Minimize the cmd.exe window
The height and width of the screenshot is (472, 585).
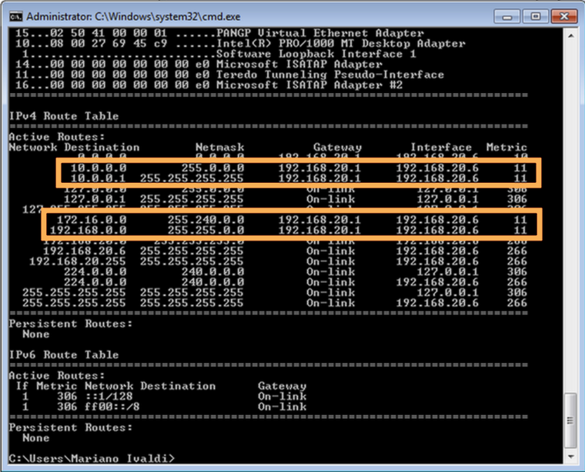[506, 17]
